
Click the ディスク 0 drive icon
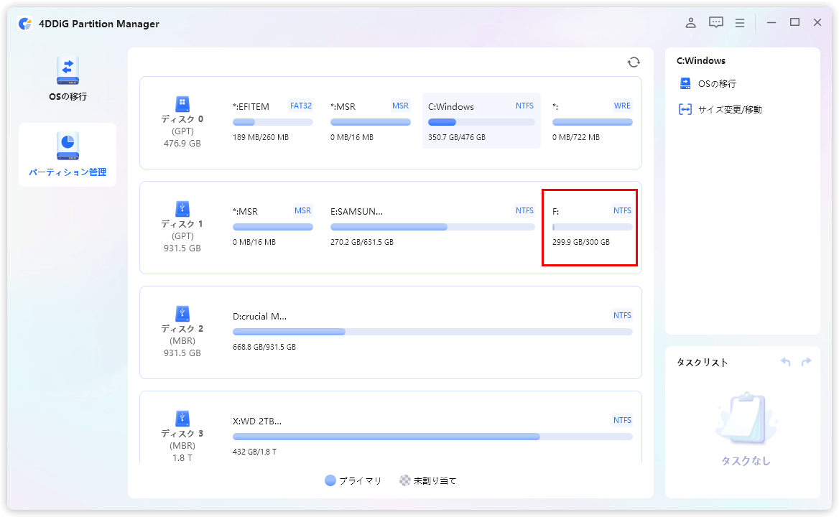182,103
